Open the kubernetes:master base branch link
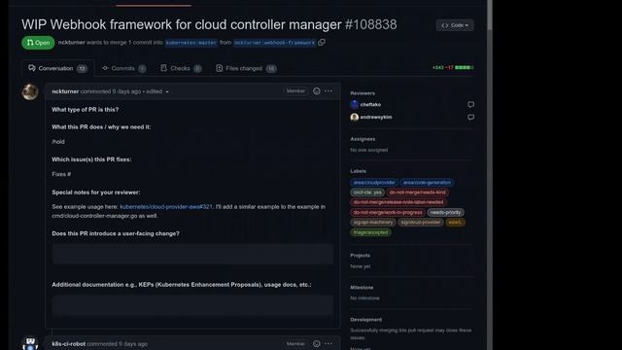Screen dimensions: 622x350 coord(191,43)
